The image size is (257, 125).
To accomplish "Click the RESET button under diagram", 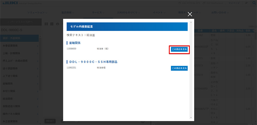I will tap(50, 121).
